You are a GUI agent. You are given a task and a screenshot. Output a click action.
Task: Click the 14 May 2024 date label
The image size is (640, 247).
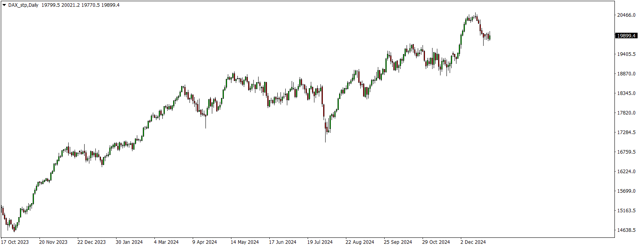point(244,242)
